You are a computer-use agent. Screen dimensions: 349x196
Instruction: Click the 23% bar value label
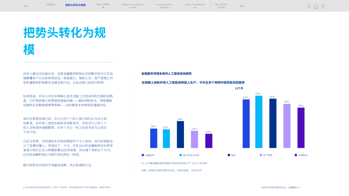(x=194, y=129)
